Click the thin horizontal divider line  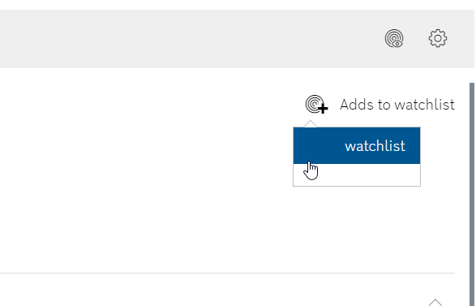click(x=227, y=273)
